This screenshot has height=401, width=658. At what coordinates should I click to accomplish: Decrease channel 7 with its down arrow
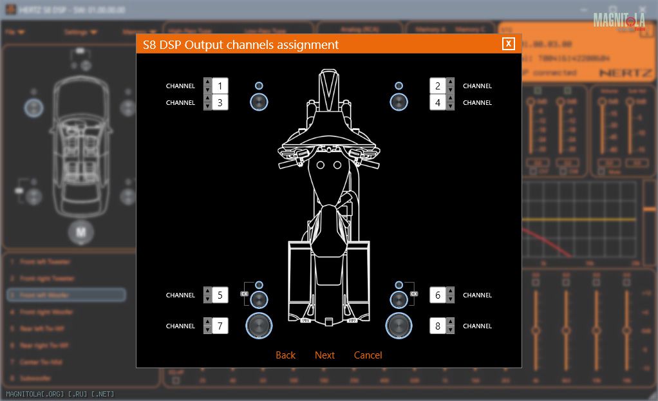pyautogui.click(x=207, y=330)
